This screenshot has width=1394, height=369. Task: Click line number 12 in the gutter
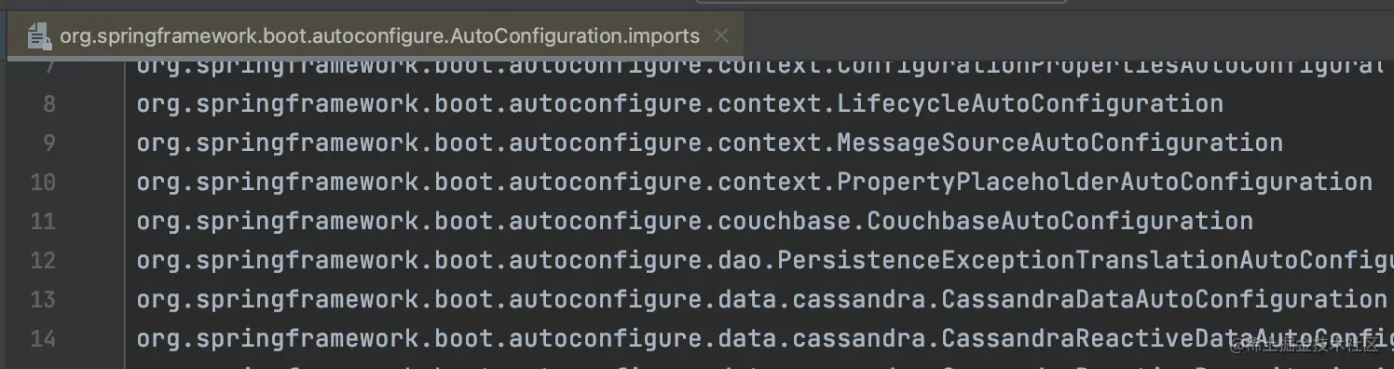coord(43,260)
